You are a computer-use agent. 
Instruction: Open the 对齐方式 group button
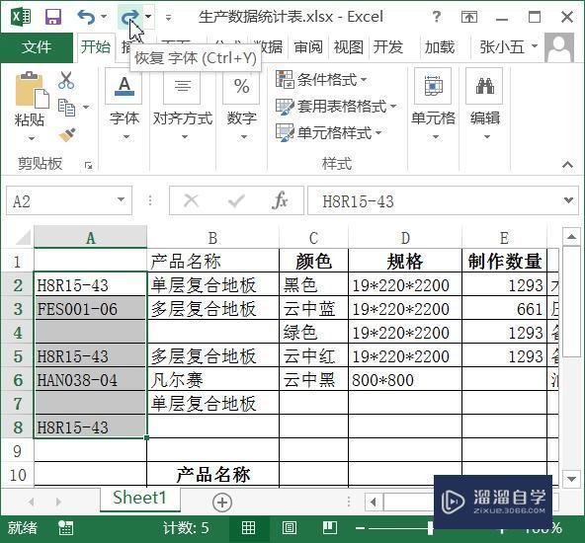[x=183, y=105]
